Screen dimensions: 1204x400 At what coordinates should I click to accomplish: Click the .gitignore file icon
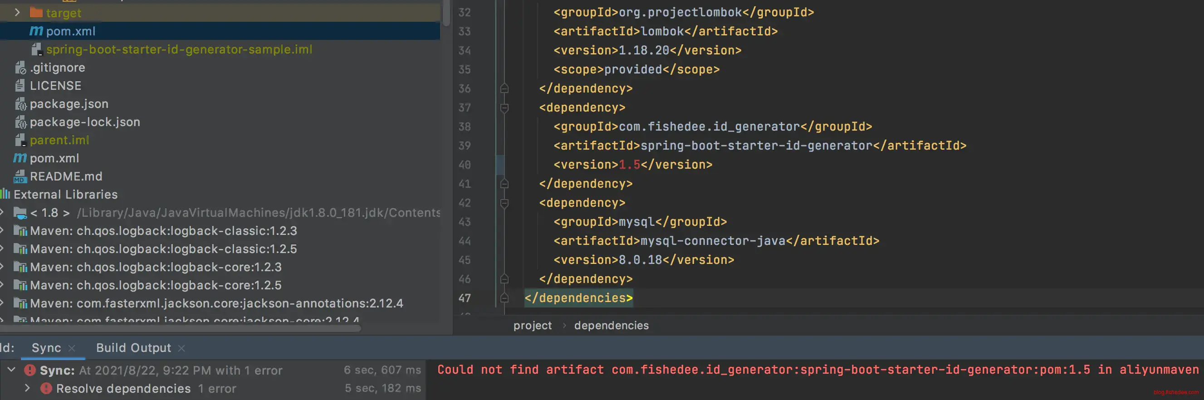coord(20,68)
